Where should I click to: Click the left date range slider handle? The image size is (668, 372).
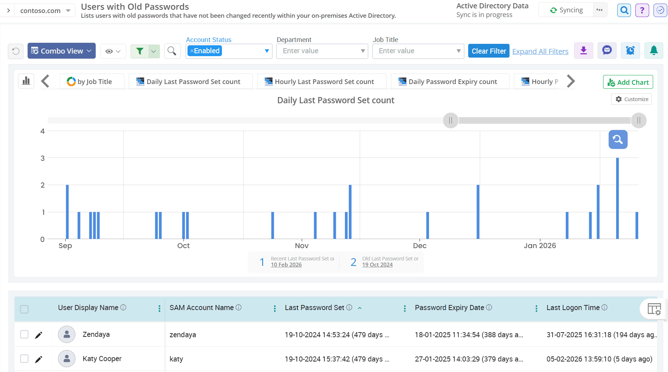pos(450,121)
